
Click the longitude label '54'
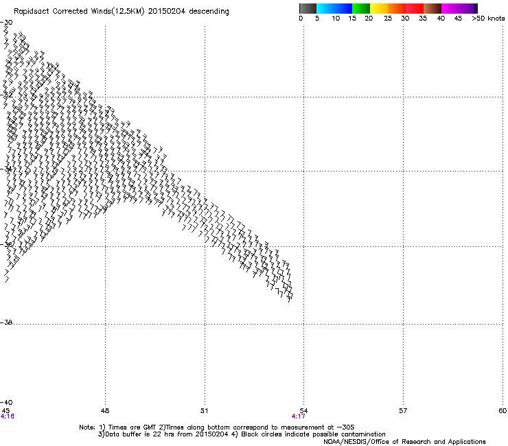pyautogui.click(x=303, y=411)
